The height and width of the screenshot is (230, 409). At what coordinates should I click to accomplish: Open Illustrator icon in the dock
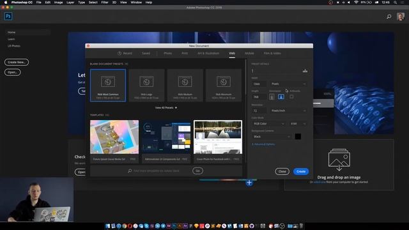180,226
